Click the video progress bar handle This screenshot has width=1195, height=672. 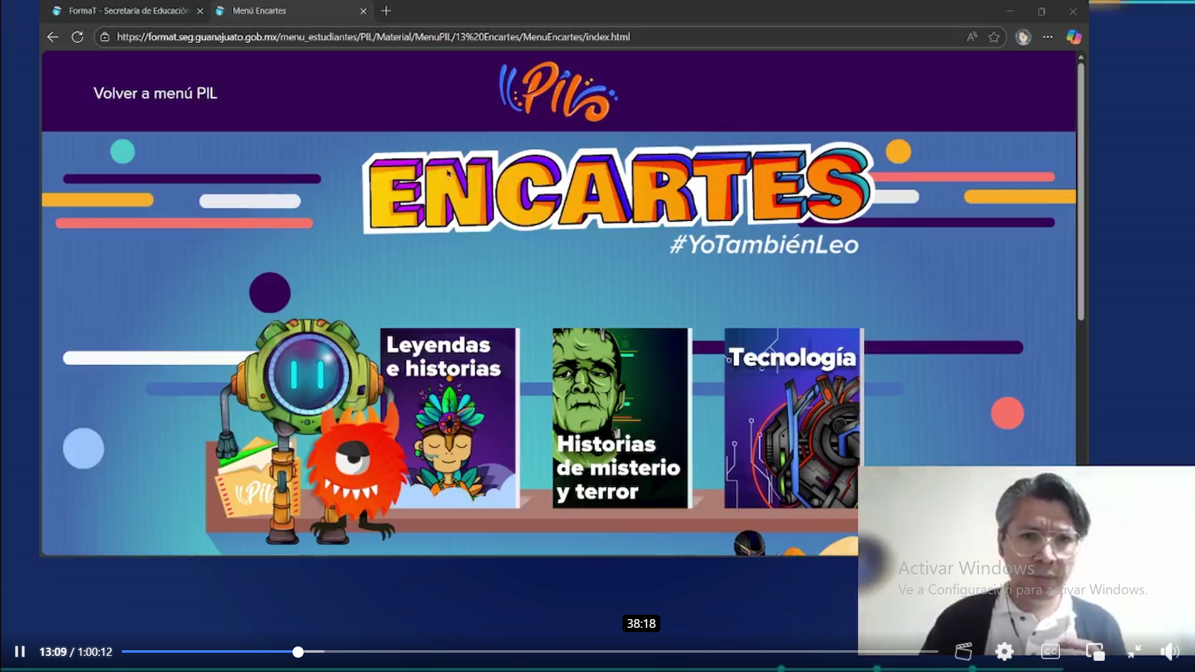coord(298,651)
